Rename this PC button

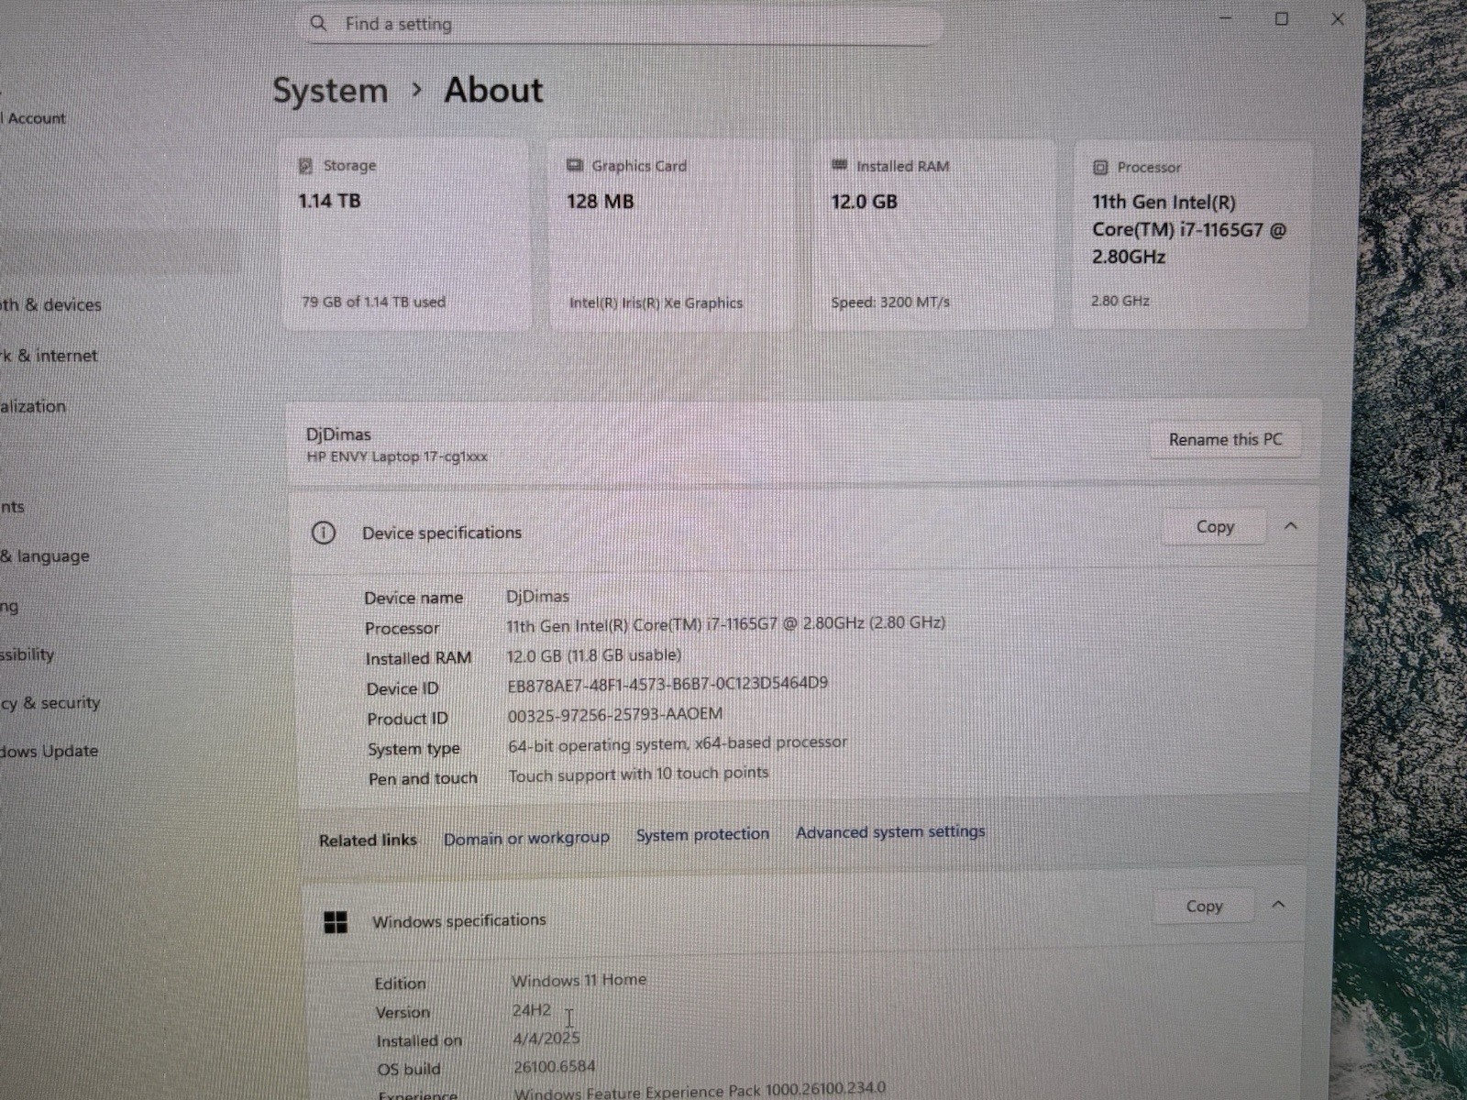[1225, 440]
